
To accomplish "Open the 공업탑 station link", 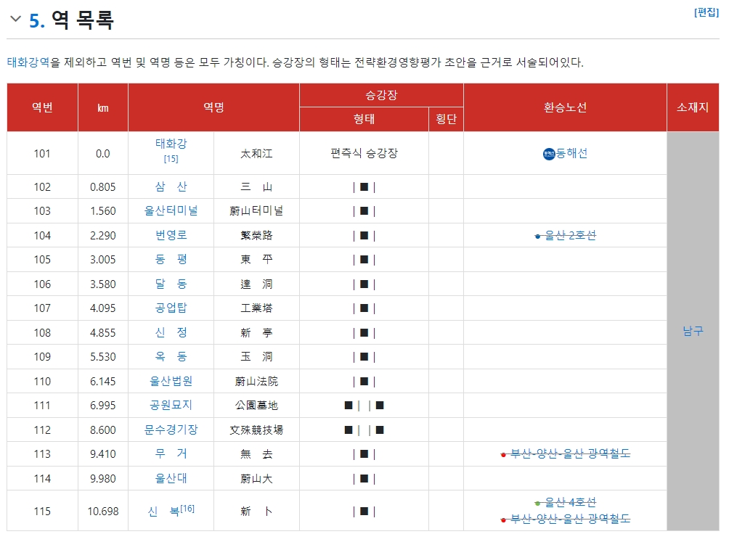I will click(171, 308).
